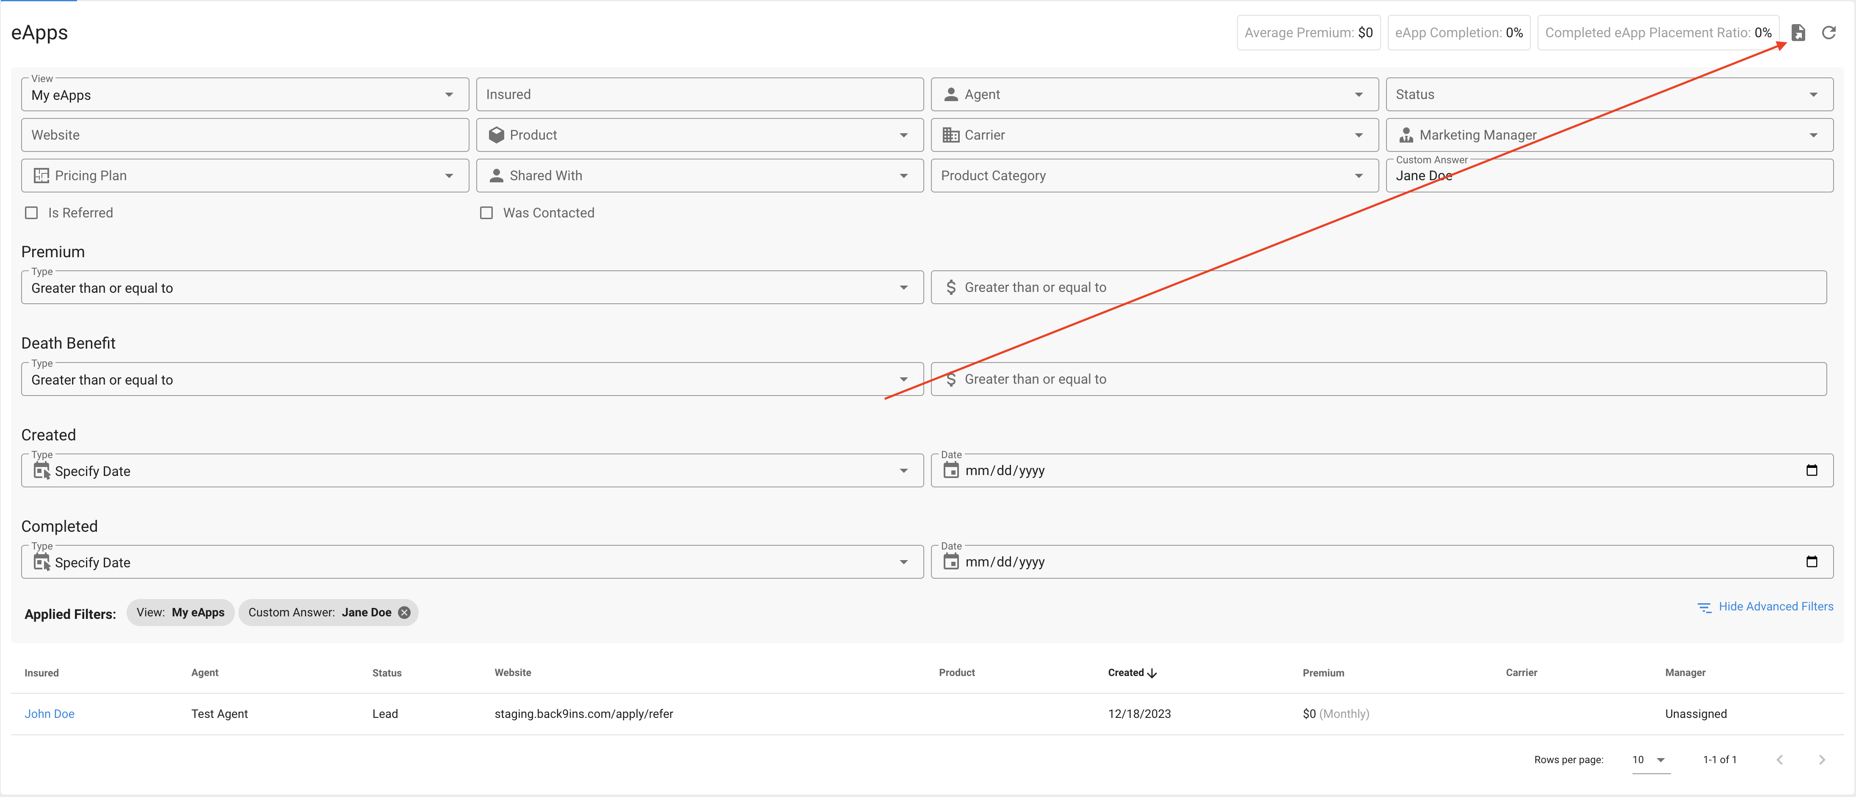Click the Premium column header

(1323, 673)
